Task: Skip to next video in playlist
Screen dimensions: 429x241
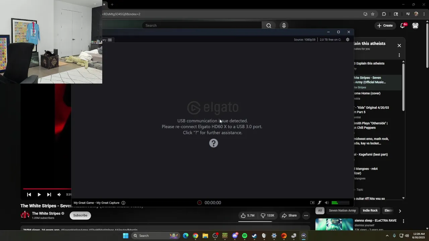Action: click(x=49, y=194)
